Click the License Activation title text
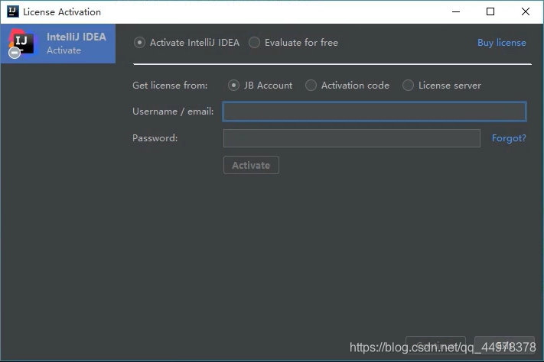Image resolution: width=544 pixels, height=362 pixels. [62, 12]
